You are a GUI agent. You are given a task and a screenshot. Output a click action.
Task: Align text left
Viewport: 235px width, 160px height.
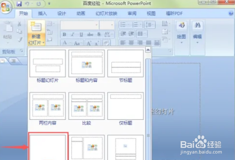coord(123,43)
